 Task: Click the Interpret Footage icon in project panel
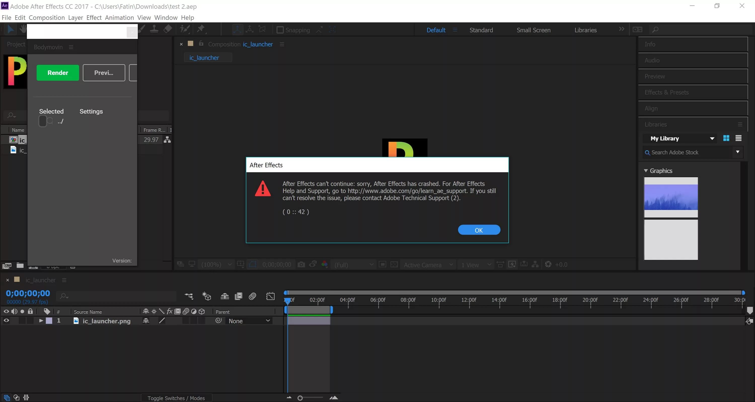tap(7, 265)
